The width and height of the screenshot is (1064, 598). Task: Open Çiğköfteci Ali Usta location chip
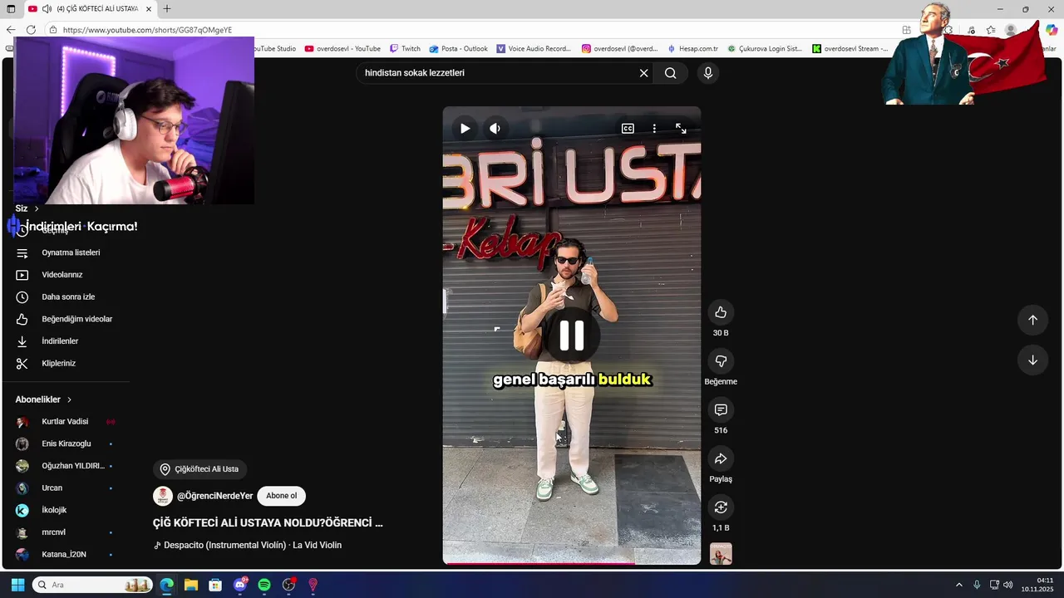coord(199,469)
